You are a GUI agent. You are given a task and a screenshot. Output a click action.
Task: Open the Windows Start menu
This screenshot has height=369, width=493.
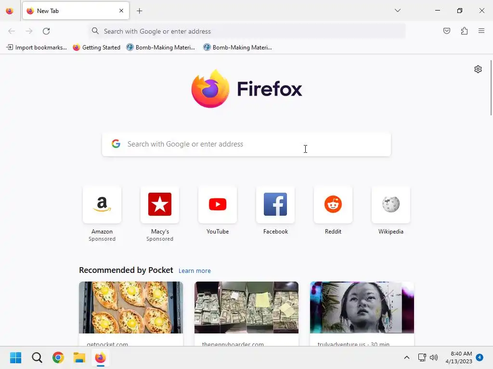15,357
